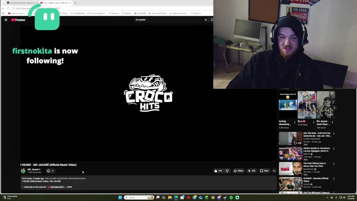Open the 'Business' bookmark folder
This screenshot has width=357, height=201.
126,13
